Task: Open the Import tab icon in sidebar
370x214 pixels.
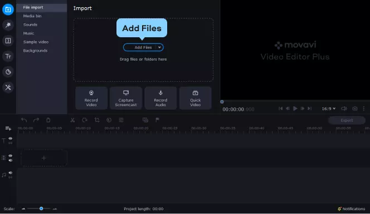Action: [x=8, y=9]
